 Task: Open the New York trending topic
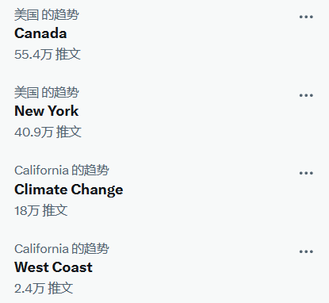(x=47, y=111)
